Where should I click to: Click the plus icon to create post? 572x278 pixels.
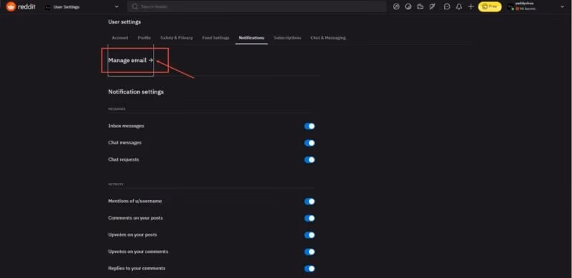(x=471, y=6)
